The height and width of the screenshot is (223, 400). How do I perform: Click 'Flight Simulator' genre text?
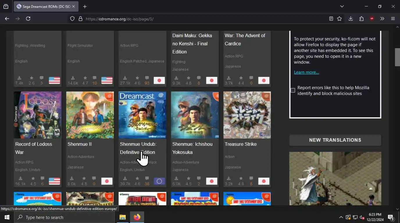pos(80,46)
